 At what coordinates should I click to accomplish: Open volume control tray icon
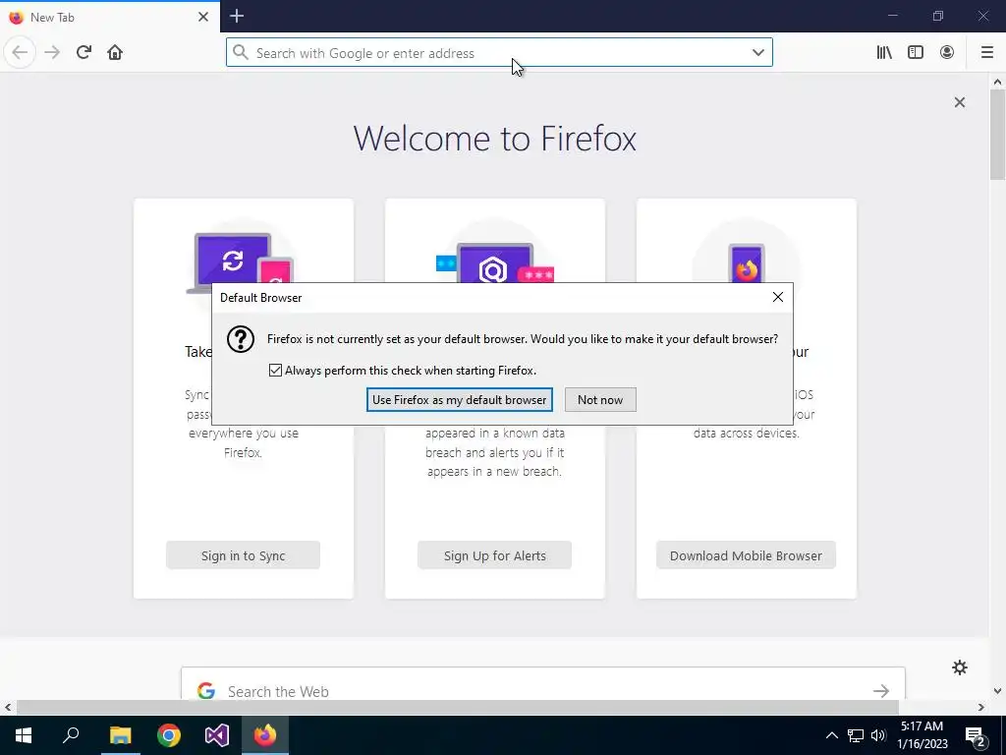tap(878, 735)
